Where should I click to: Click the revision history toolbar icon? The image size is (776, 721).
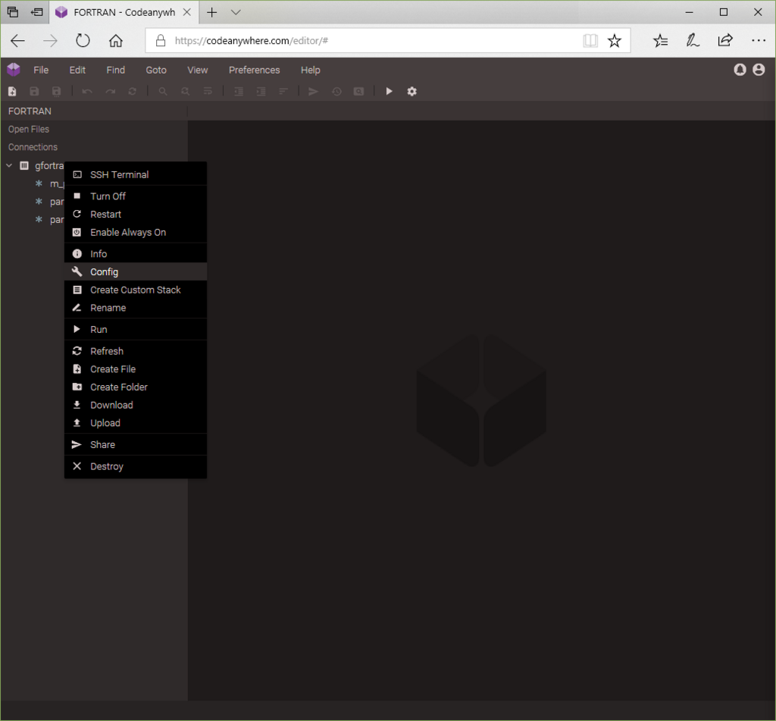click(336, 91)
